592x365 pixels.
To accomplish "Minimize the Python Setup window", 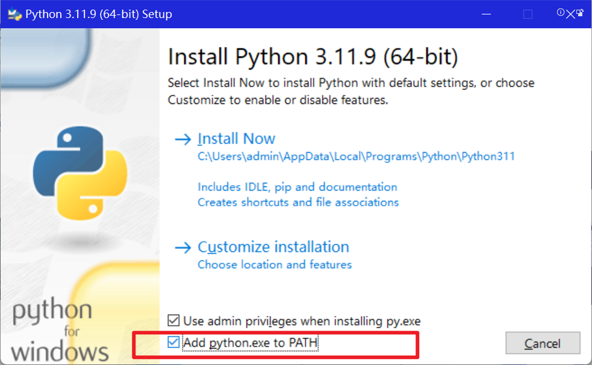I will click(x=486, y=14).
